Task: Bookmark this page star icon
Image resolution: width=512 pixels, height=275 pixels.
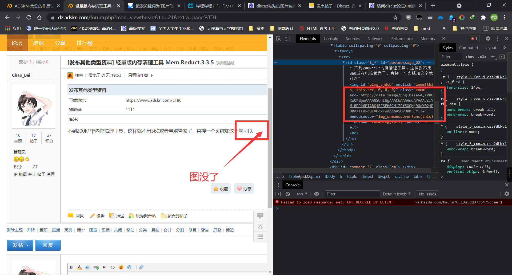Action: (395, 17)
